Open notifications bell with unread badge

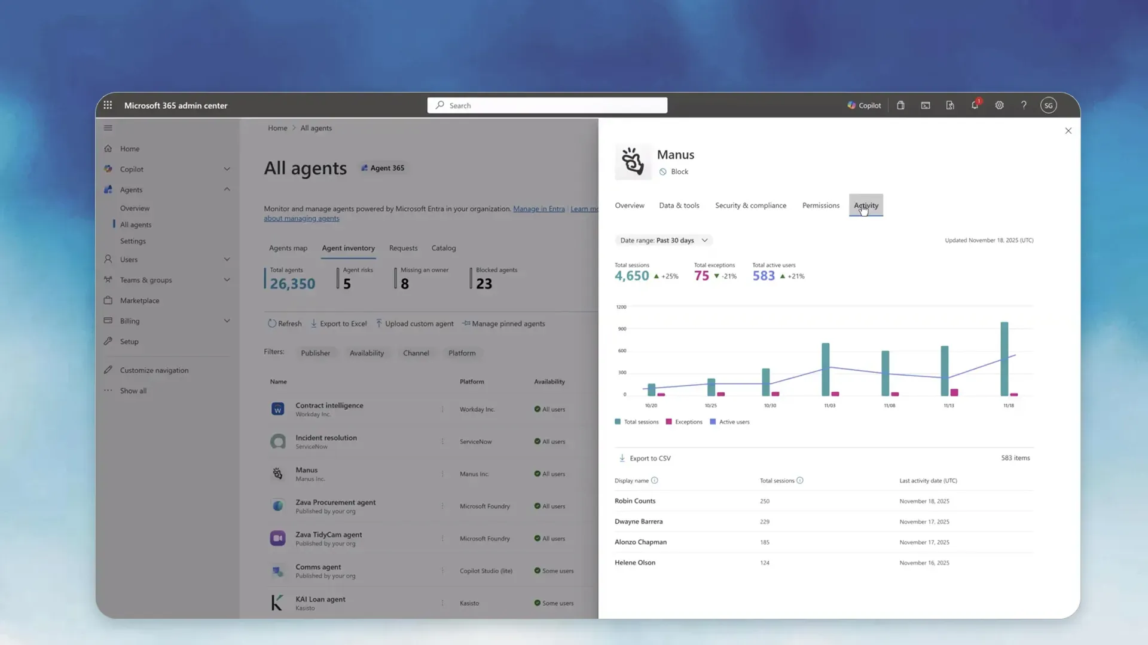[x=974, y=105]
